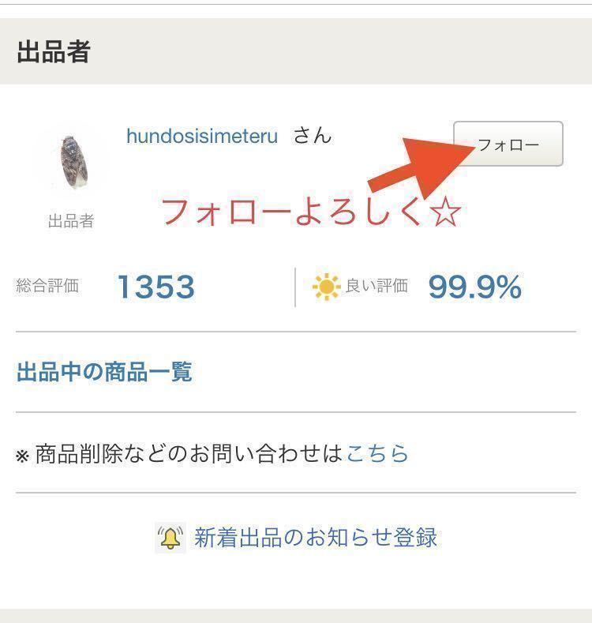Select 新着出品のお知らせ登録 link
592x623 pixels.
tap(316, 538)
